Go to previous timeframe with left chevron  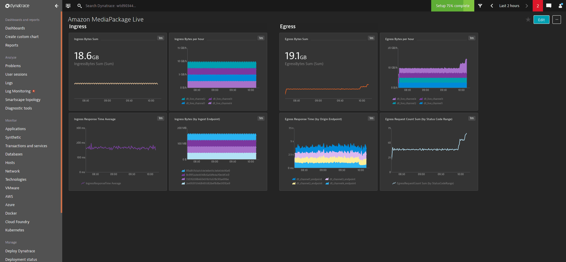coord(492,6)
